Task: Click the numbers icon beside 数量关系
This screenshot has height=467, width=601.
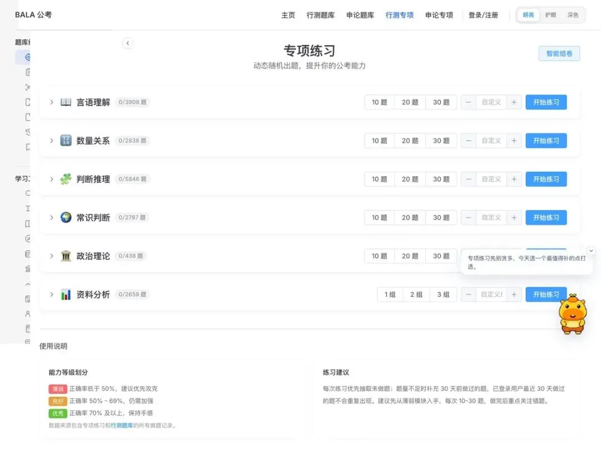Action: click(x=66, y=141)
